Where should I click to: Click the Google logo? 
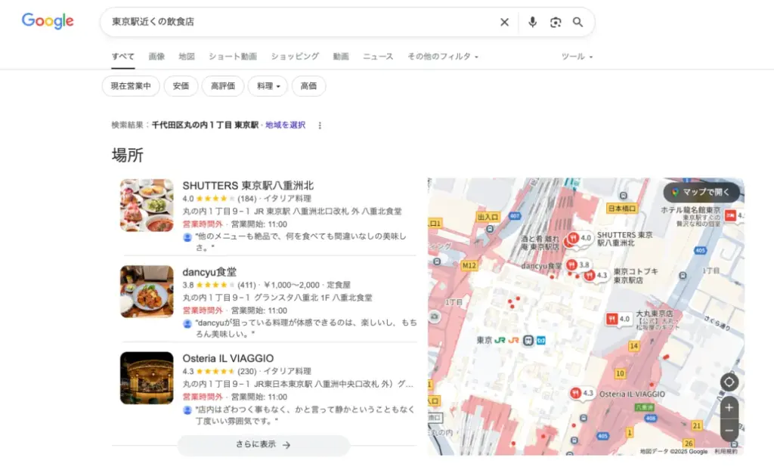click(x=48, y=21)
